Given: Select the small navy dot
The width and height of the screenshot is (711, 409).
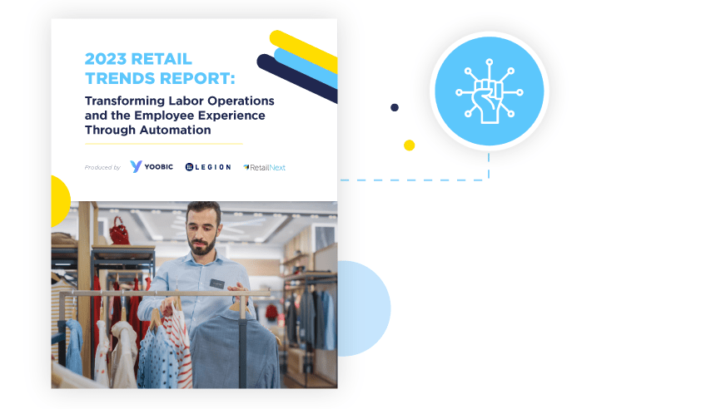Looking at the screenshot, I should click(395, 107).
